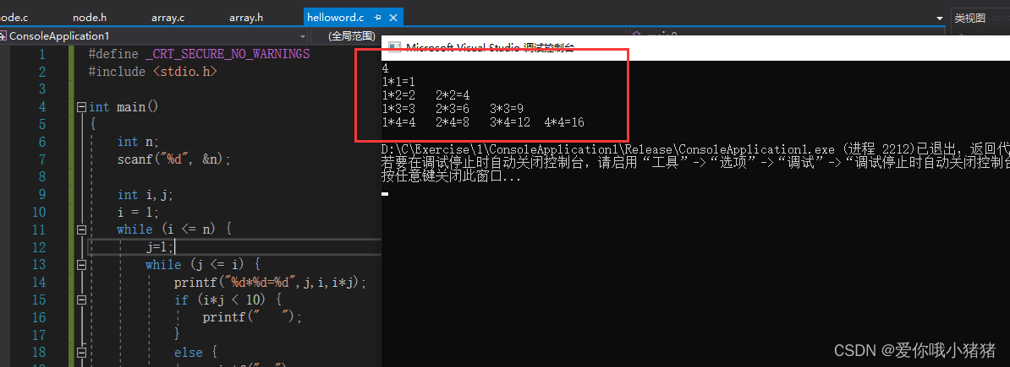
Task: Select the helloword.c tab
Action: click(x=336, y=18)
